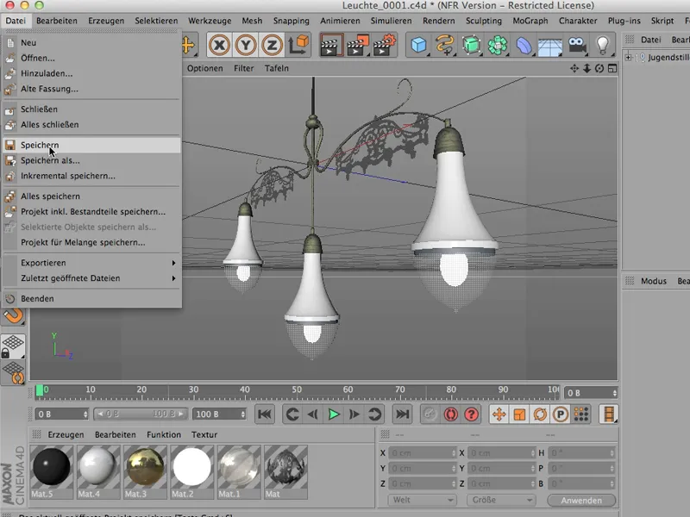Step back one frame
The image size is (690, 517).
(x=313, y=414)
